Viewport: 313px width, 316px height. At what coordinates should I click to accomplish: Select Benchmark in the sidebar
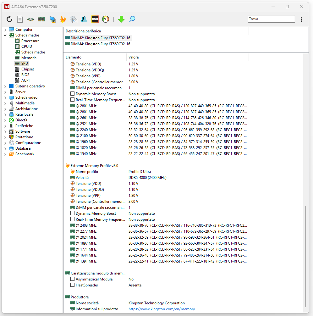point(25,154)
